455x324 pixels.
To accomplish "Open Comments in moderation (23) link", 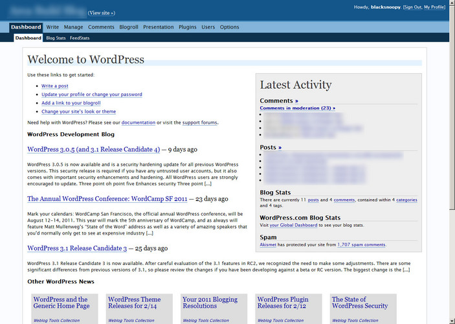I will [298, 108].
